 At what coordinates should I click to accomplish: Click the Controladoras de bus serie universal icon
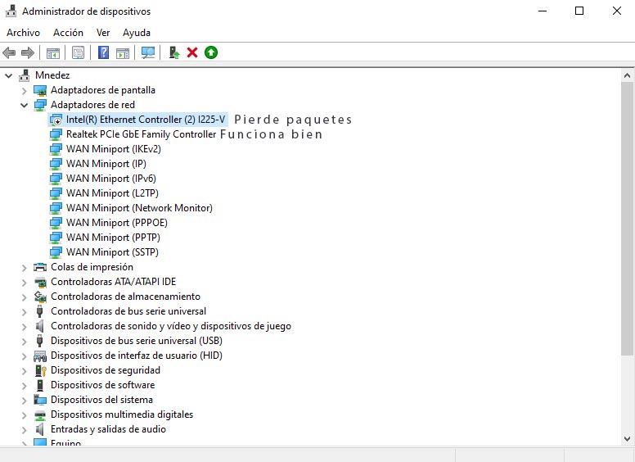coord(39,311)
